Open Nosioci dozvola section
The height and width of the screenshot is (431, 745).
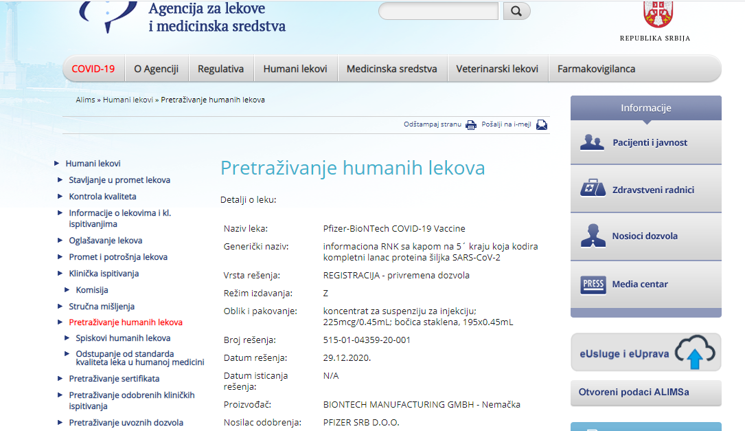(646, 236)
